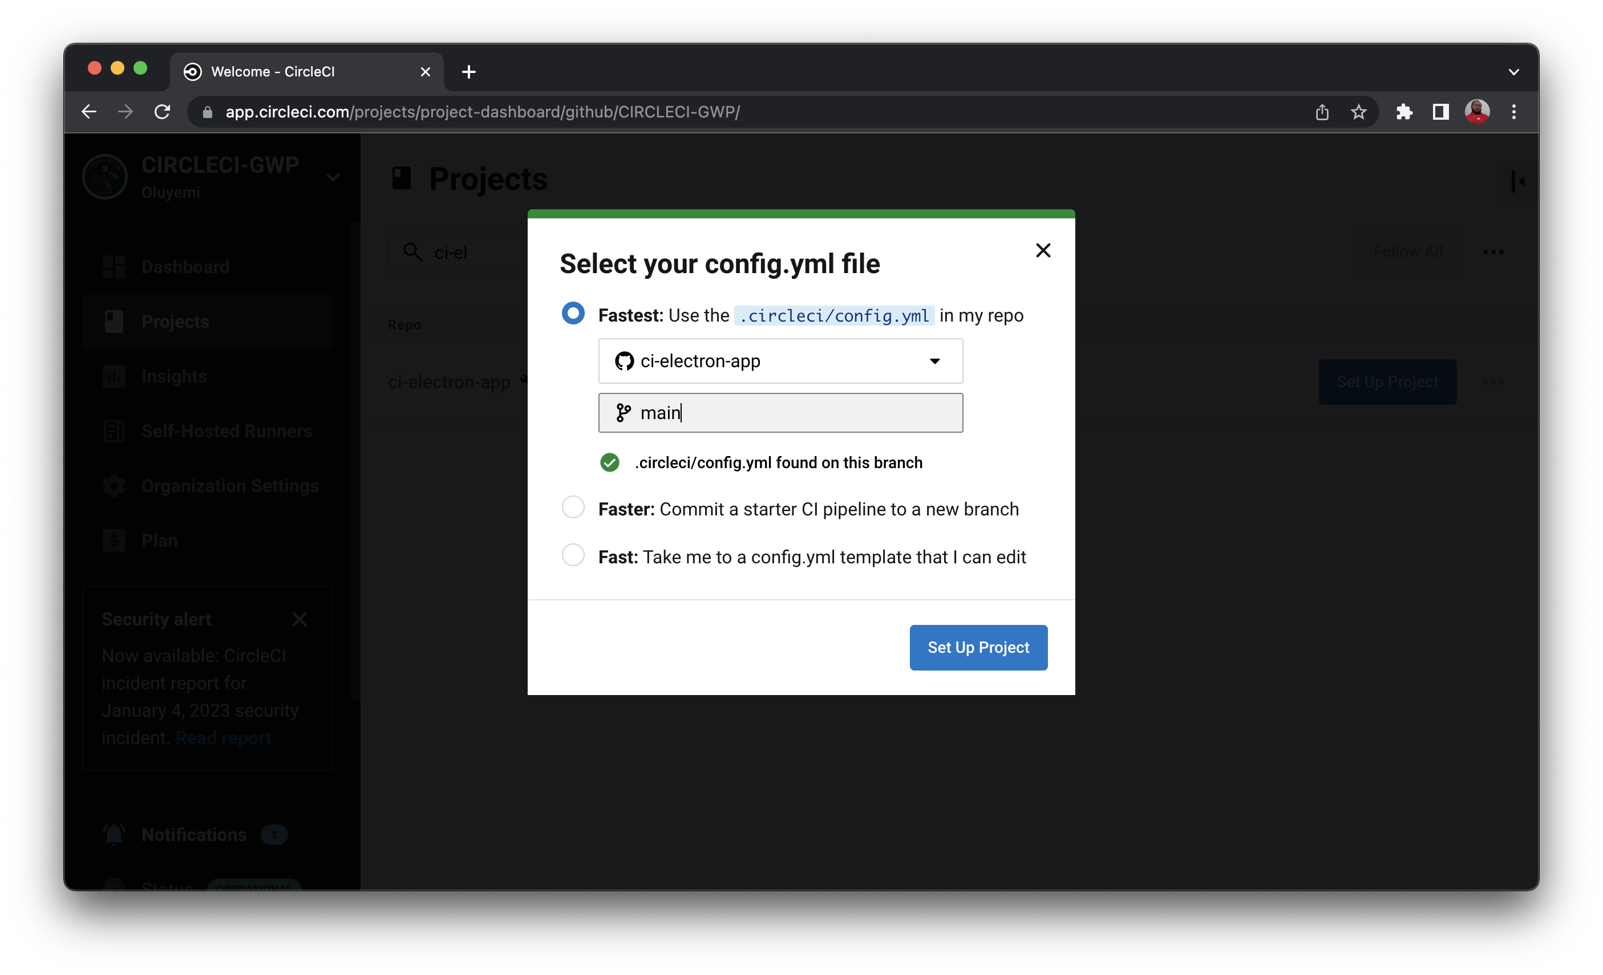
Task: Open the browser extensions puzzle menu
Action: (x=1404, y=112)
